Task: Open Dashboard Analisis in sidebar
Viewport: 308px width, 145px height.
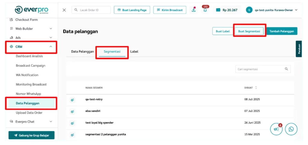Action: pyautogui.click(x=29, y=56)
